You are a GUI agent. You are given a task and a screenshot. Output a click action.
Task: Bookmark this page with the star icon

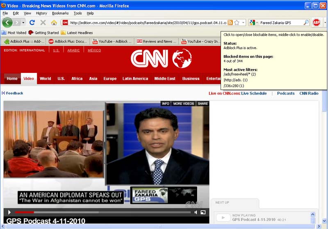point(237,23)
